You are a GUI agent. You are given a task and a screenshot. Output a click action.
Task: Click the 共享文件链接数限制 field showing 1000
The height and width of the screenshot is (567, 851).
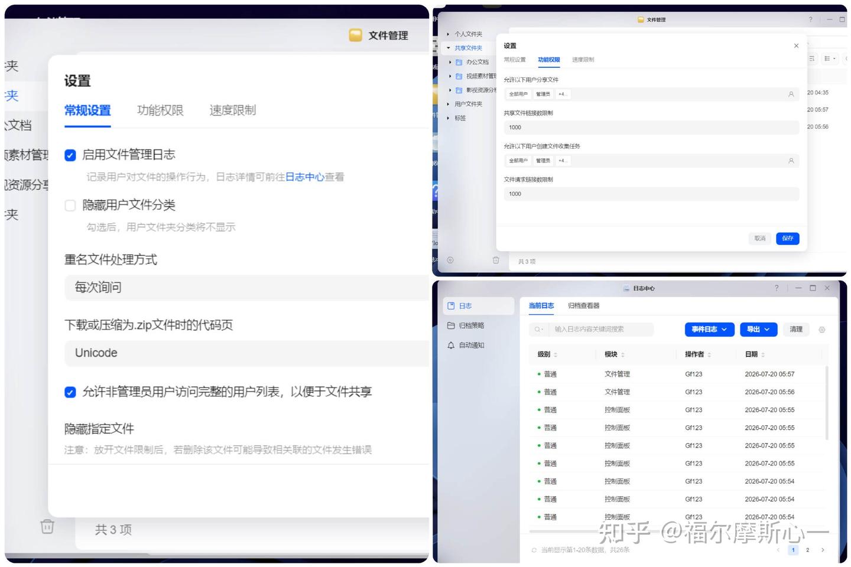[651, 128]
